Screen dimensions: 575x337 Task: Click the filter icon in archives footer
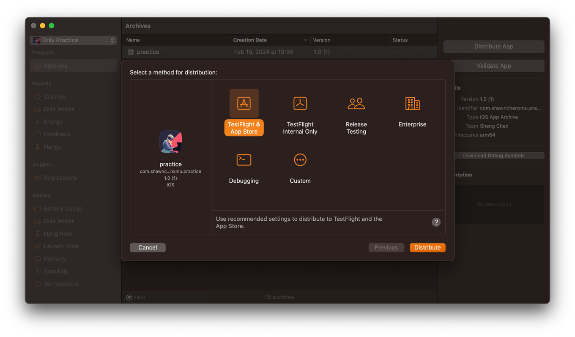point(129,298)
